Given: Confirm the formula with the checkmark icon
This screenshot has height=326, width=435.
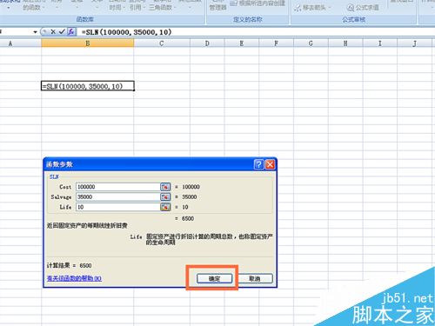Looking at the screenshot, I should [x=62, y=32].
